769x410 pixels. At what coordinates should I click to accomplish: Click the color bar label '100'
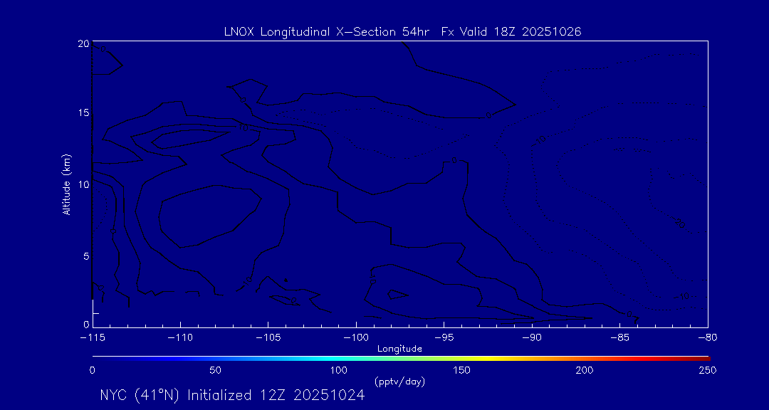(x=339, y=370)
